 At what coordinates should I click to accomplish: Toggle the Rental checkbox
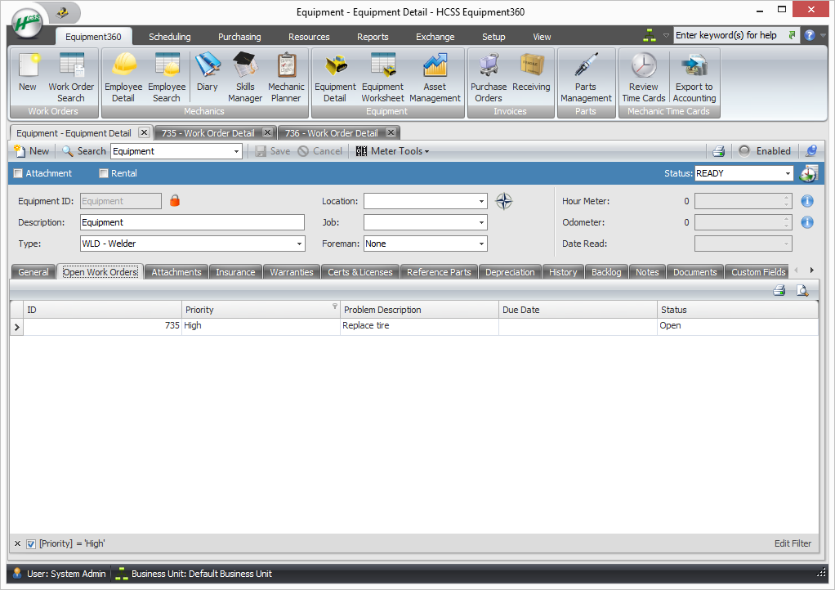coord(104,173)
